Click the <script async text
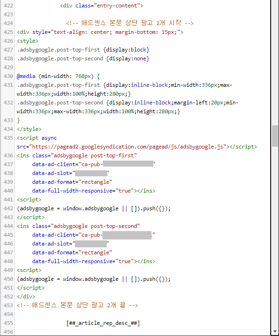 pyautogui.click(x=37, y=138)
